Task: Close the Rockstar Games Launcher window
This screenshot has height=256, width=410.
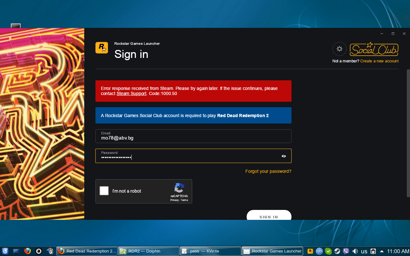Action: pos(404,34)
